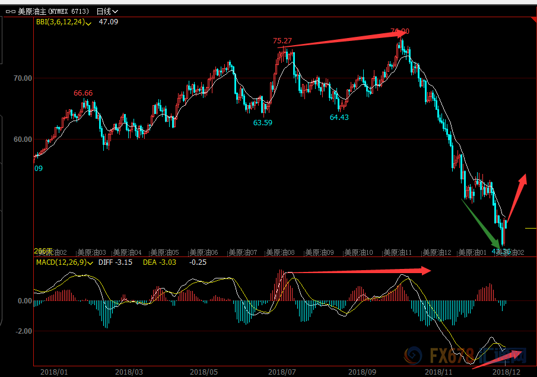
Task: Click the yellow price marker line at right edge
Action: click(x=531, y=228)
